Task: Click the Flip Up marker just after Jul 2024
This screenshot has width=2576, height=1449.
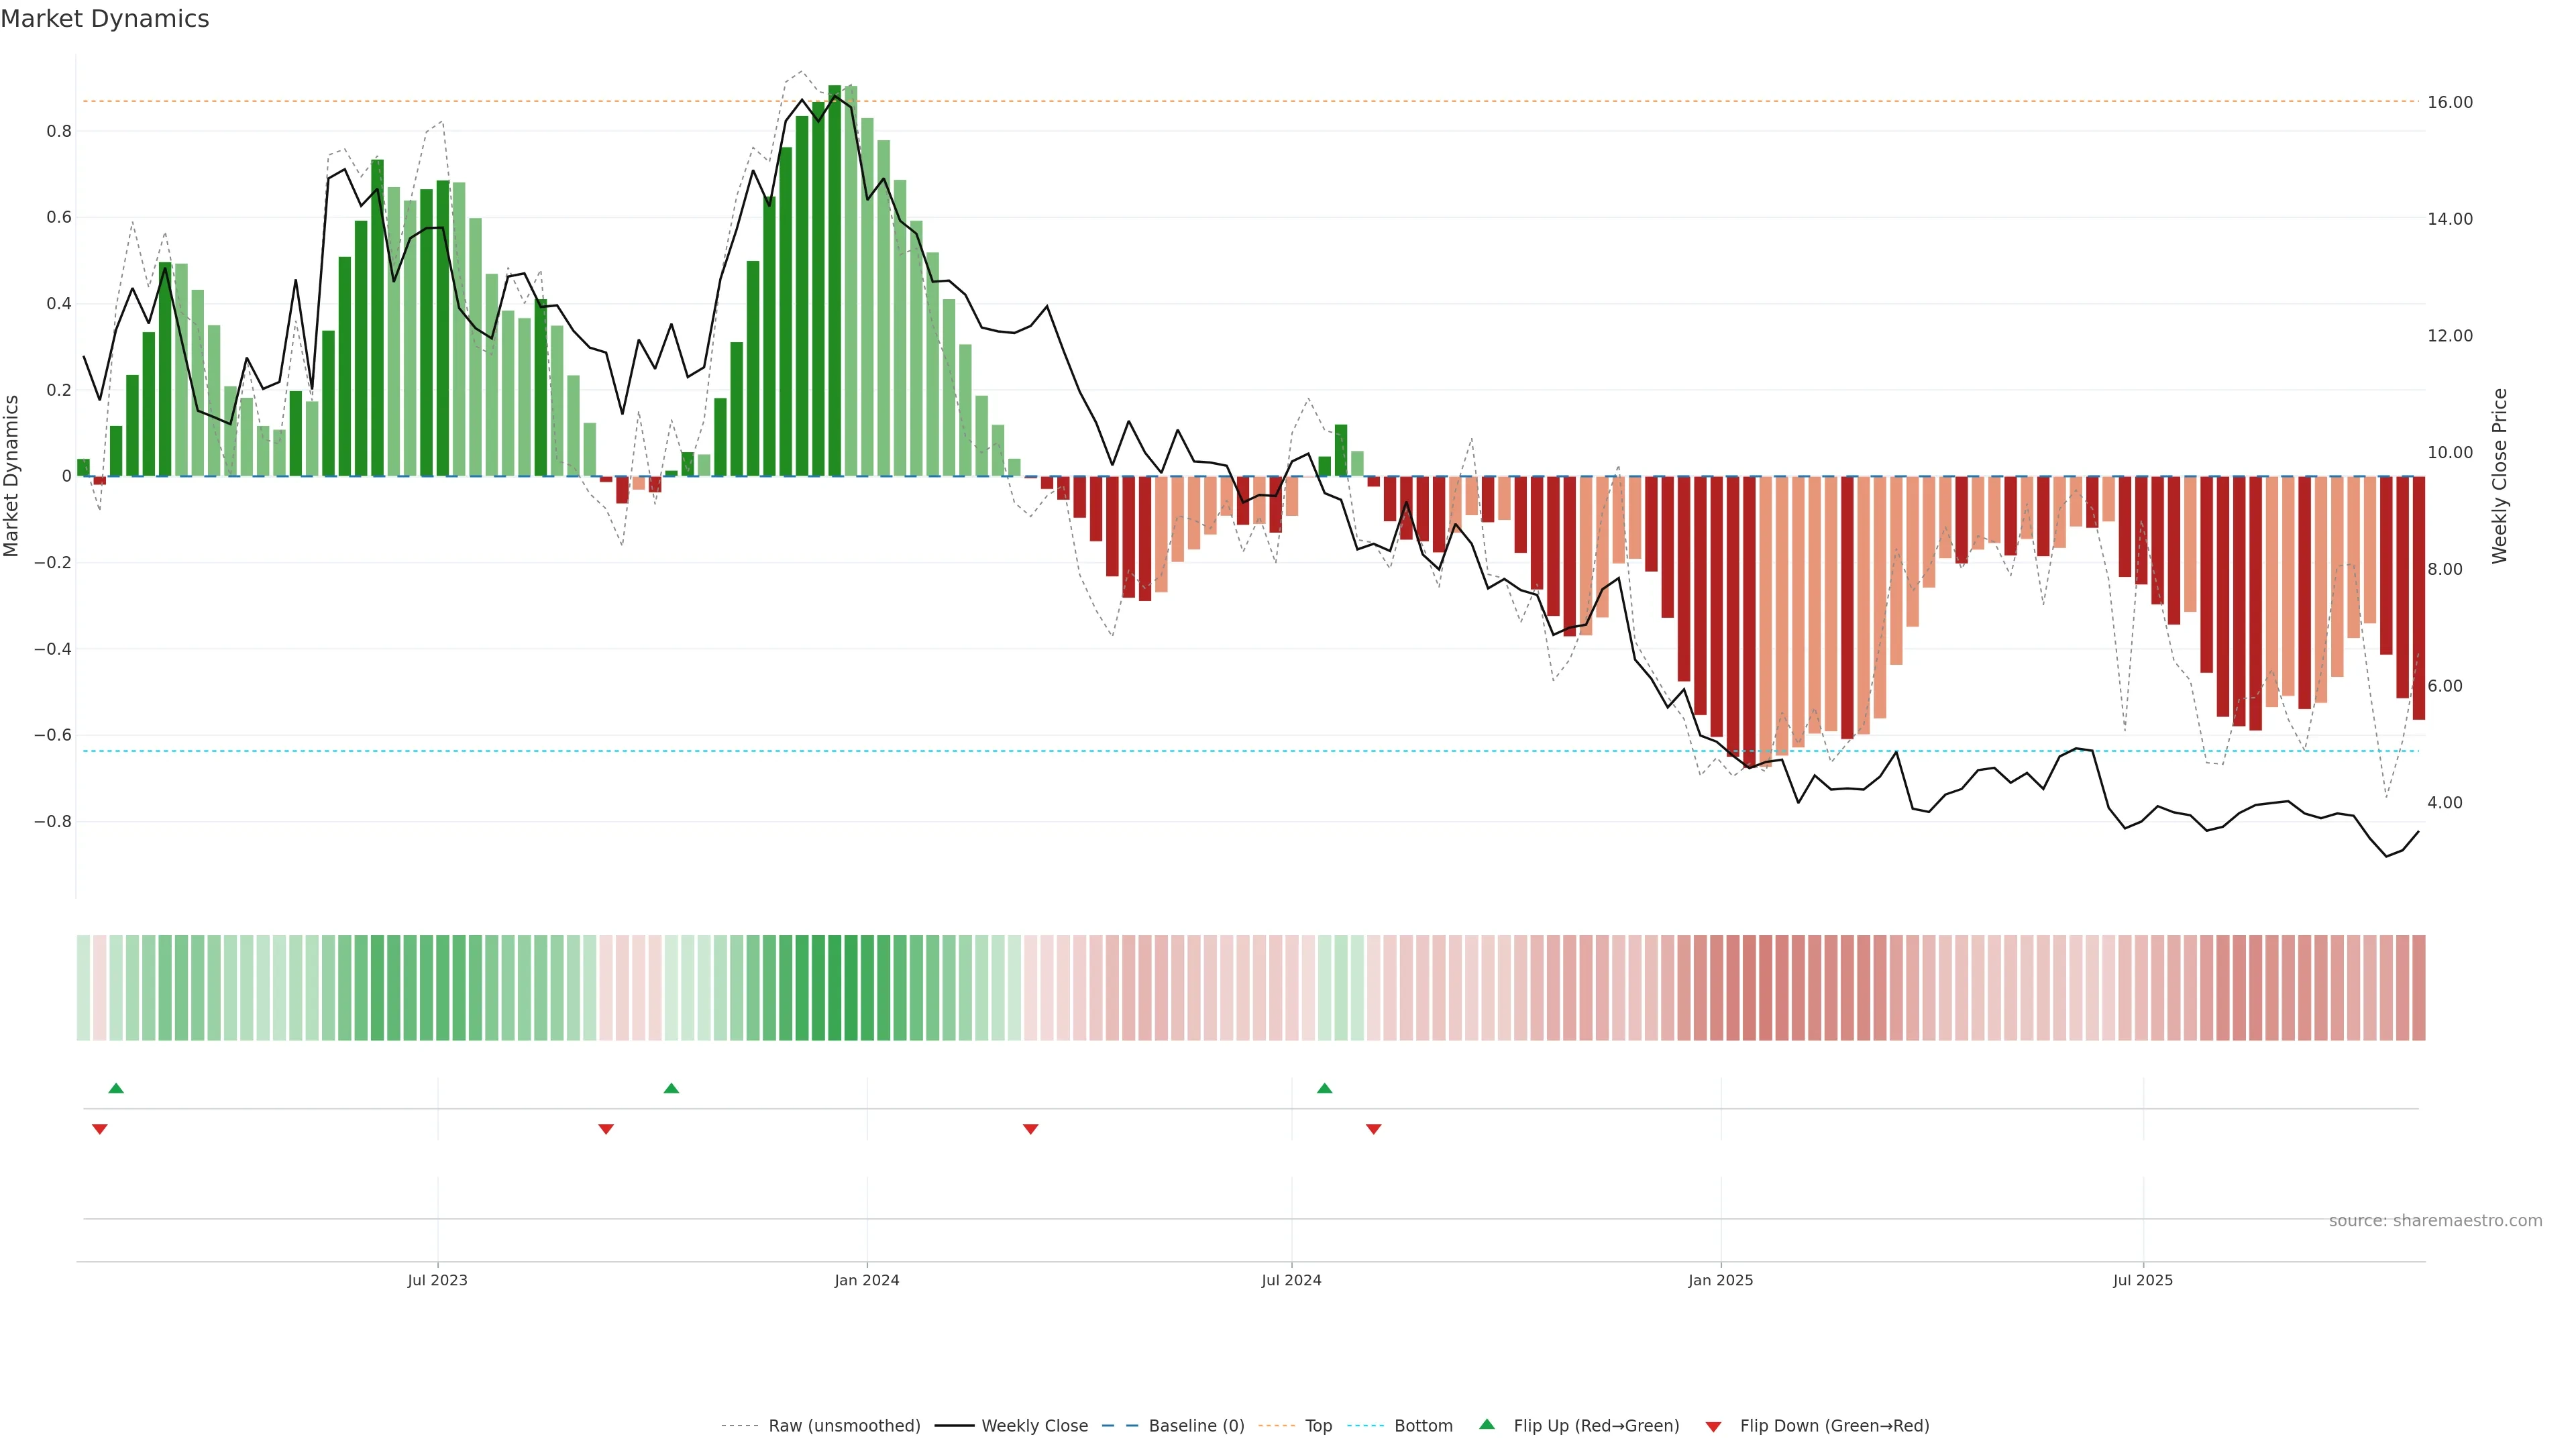Action: click(x=1324, y=1088)
